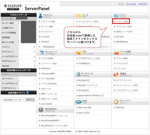Click the Access analysis chart icon

(x=116, y=53)
